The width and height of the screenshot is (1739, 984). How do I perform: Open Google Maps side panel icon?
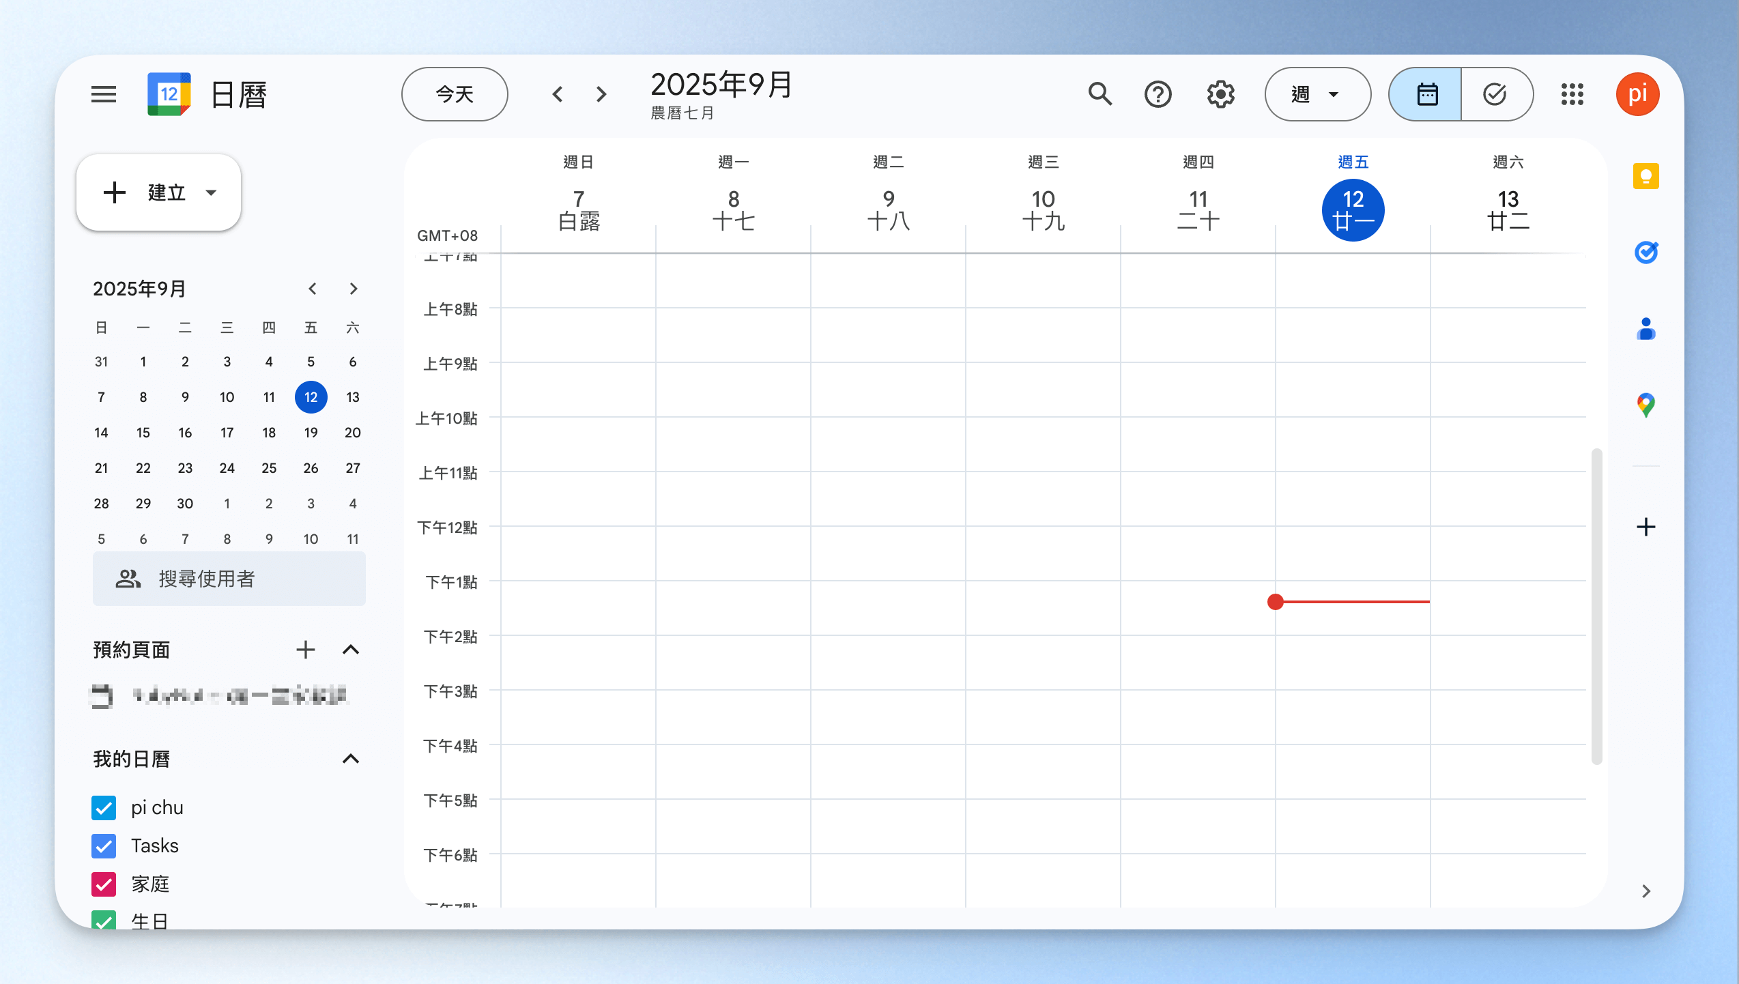point(1645,405)
